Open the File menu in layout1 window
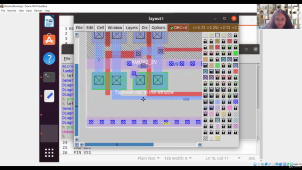The image size is (302, 170). pyautogui.click(x=79, y=28)
